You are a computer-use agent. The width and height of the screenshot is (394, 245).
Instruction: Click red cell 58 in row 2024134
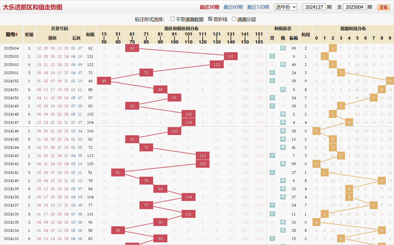(x=118, y=230)
